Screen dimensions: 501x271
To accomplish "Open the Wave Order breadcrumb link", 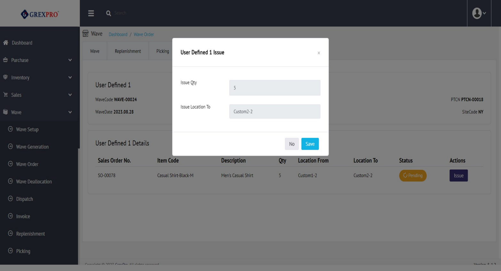I will pos(144,34).
